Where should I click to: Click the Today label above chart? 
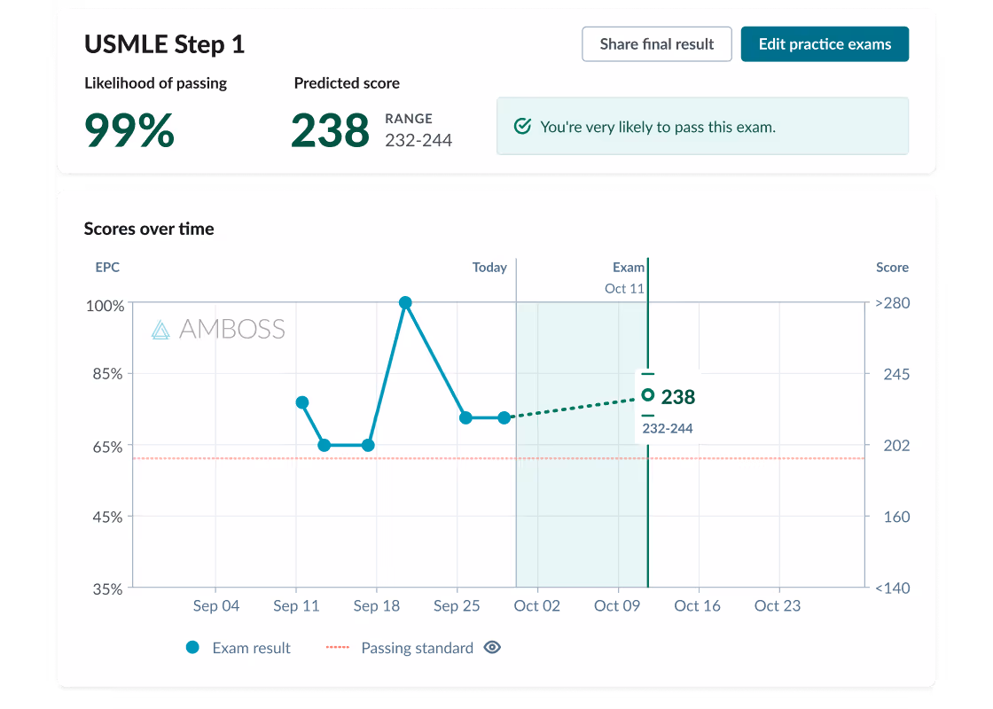point(489,267)
